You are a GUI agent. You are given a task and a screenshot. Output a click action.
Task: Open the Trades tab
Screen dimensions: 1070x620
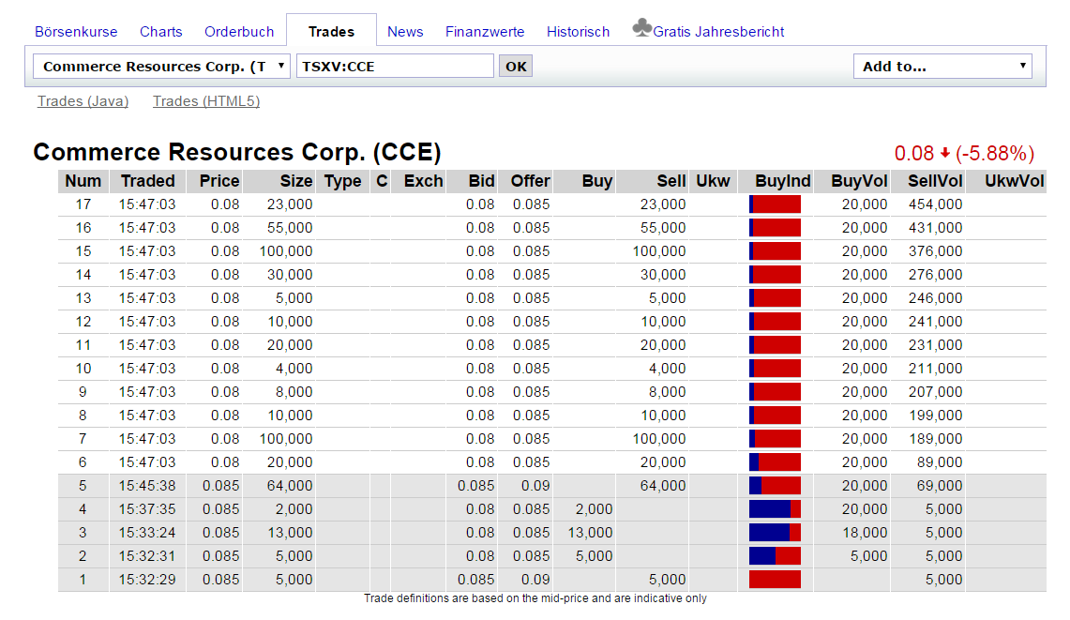(330, 31)
